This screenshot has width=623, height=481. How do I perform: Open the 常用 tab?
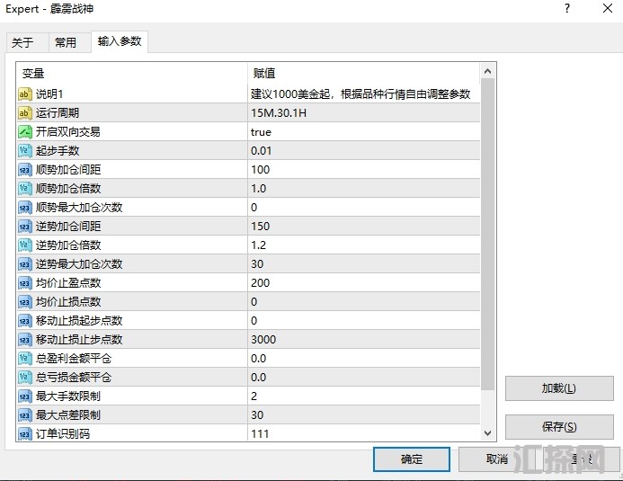(x=66, y=42)
